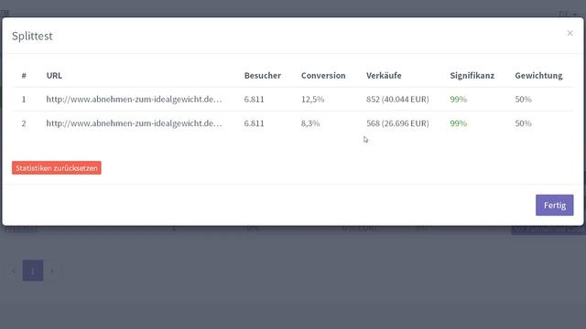The height and width of the screenshot is (329, 586).
Task: Click 852 (40.044 EUR) sales cell
Action: [397, 100]
